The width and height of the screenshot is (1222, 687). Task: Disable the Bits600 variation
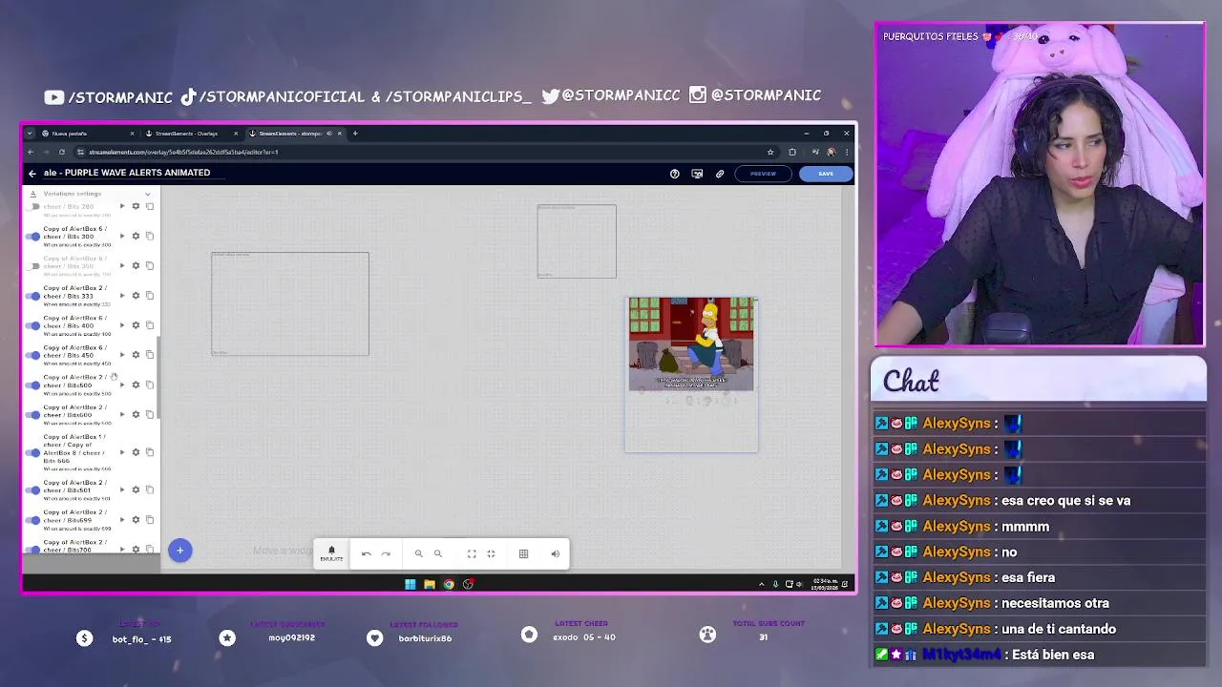coord(34,415)
